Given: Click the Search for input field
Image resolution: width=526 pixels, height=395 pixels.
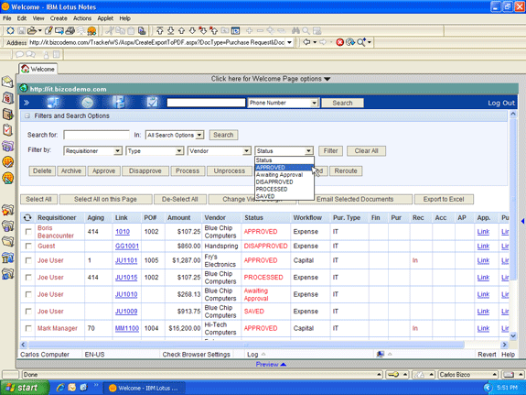Looking at the screenshot, I should click(x=96, y=135).
